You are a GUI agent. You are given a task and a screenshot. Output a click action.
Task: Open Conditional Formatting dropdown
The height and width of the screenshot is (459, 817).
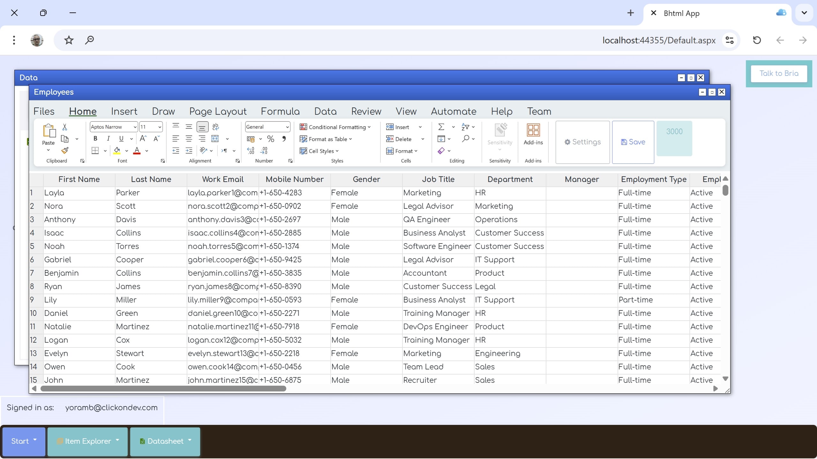click(x=335, y=127)
